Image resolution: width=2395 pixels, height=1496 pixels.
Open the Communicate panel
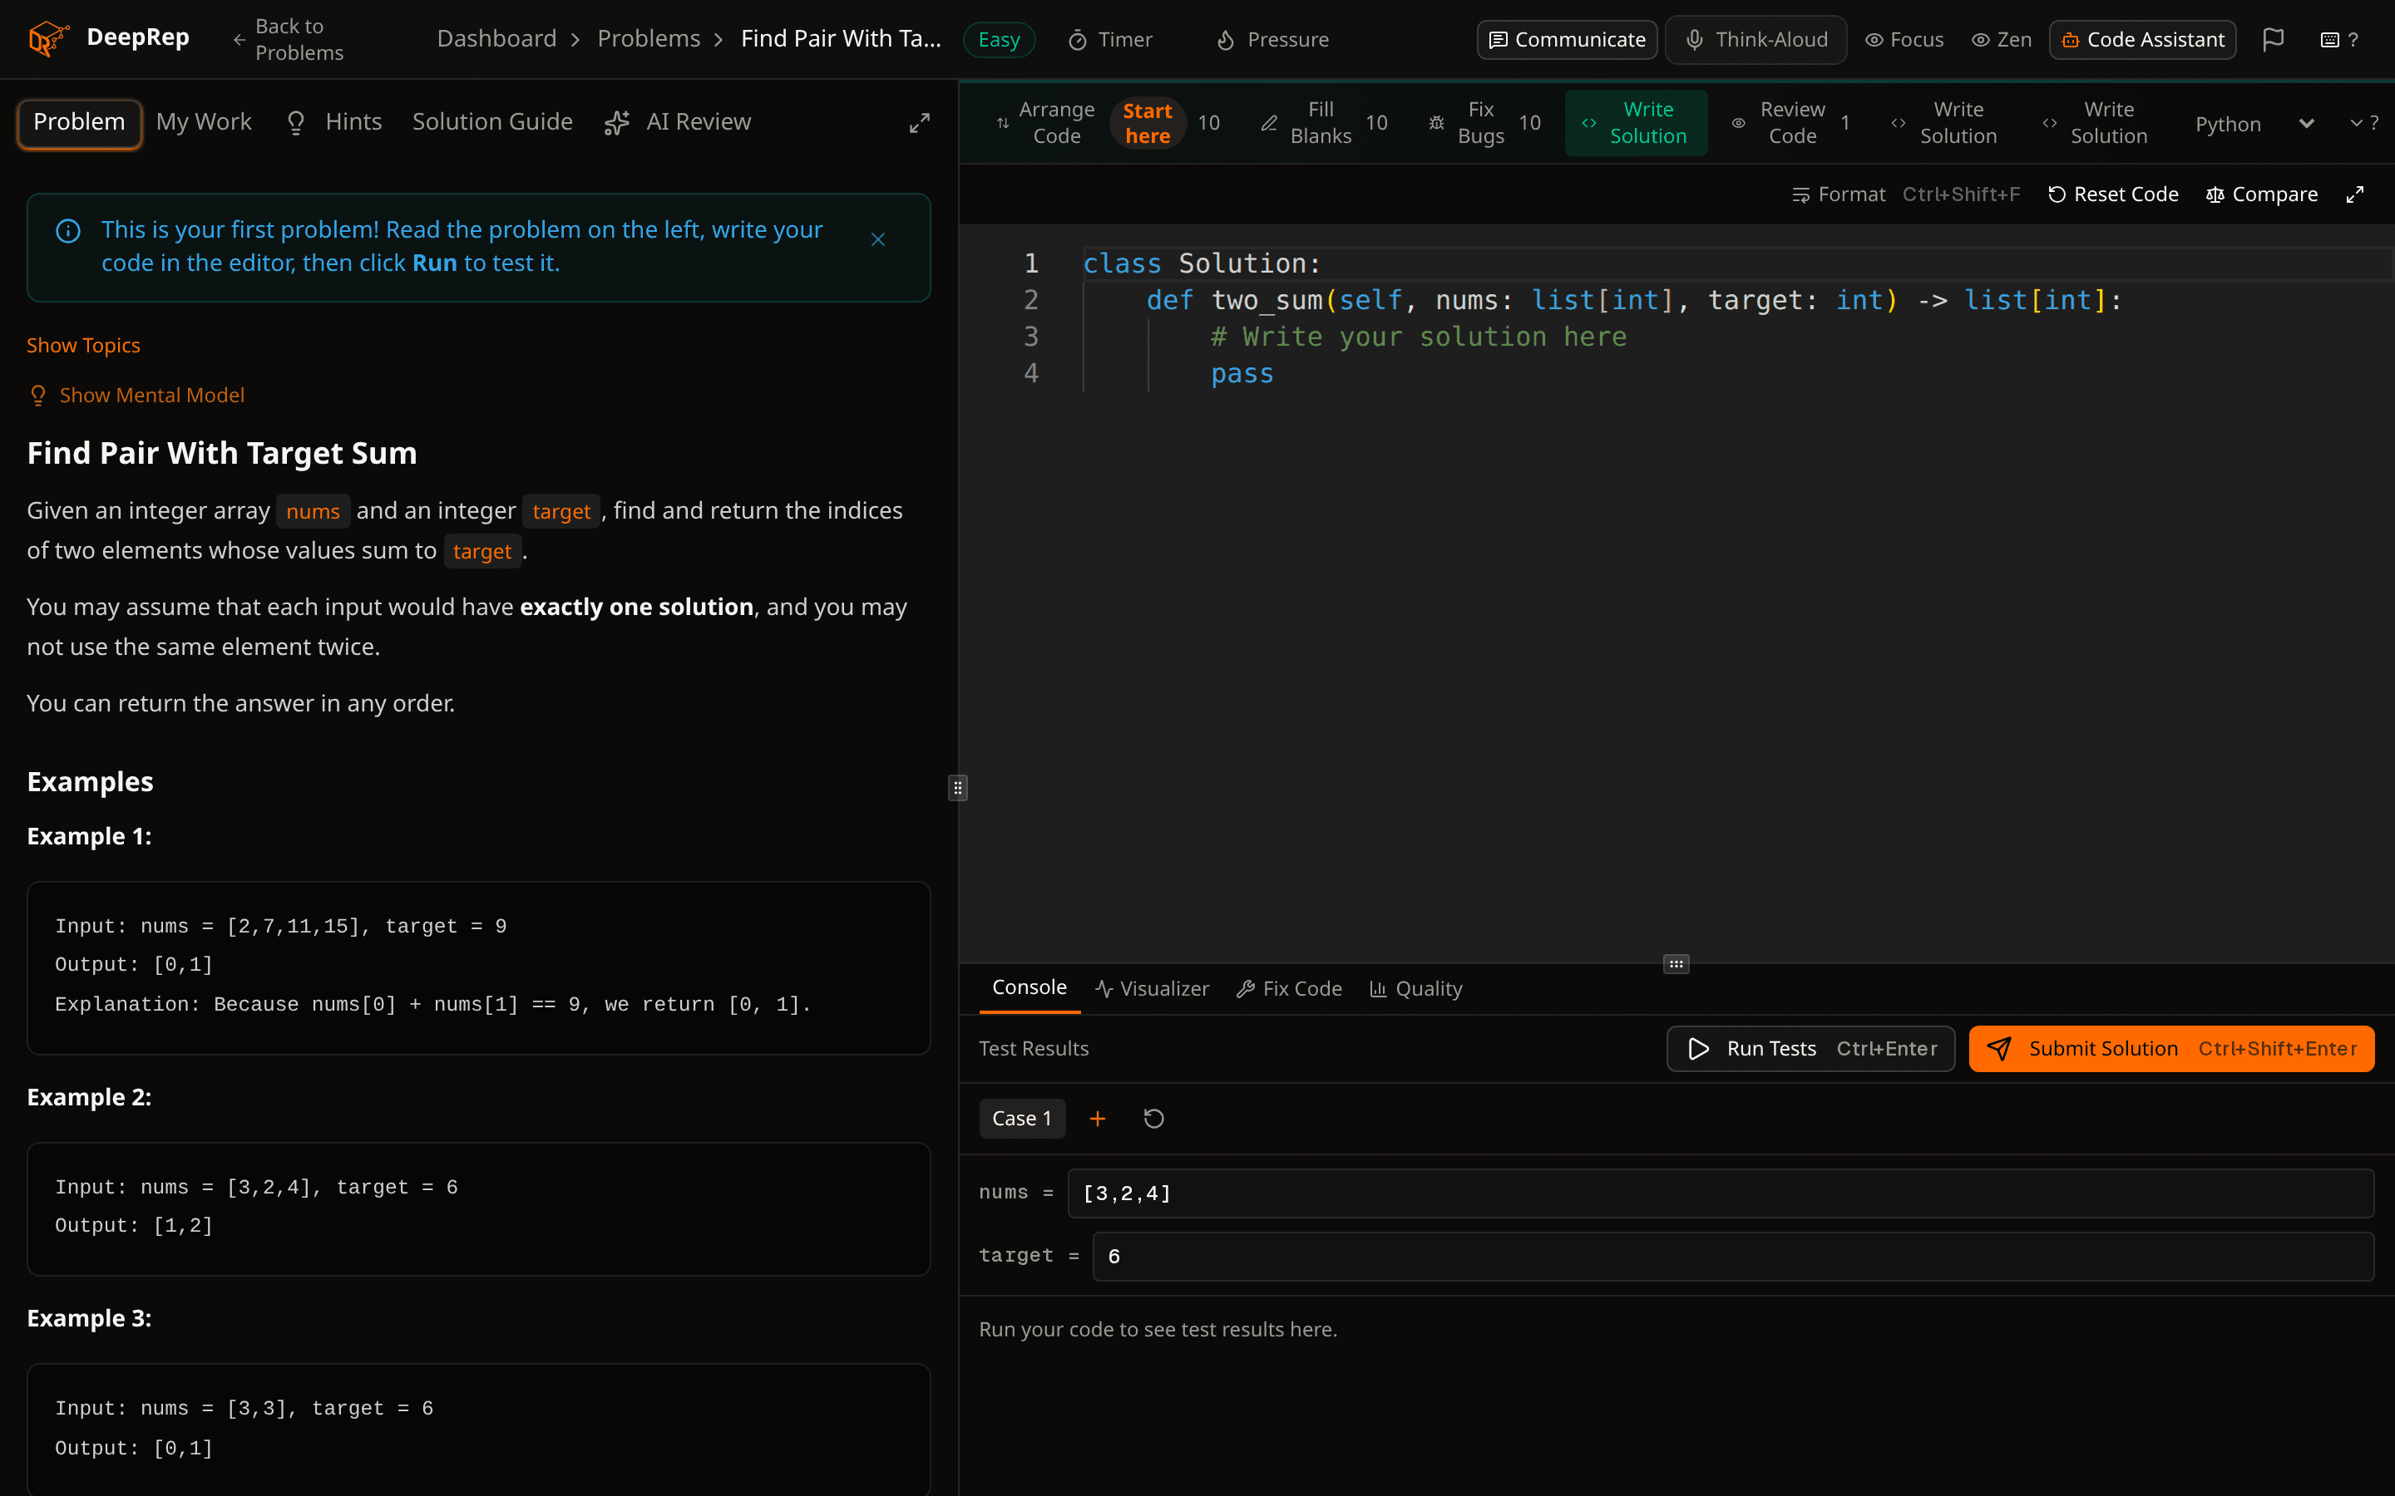[x=1567, y=40]
